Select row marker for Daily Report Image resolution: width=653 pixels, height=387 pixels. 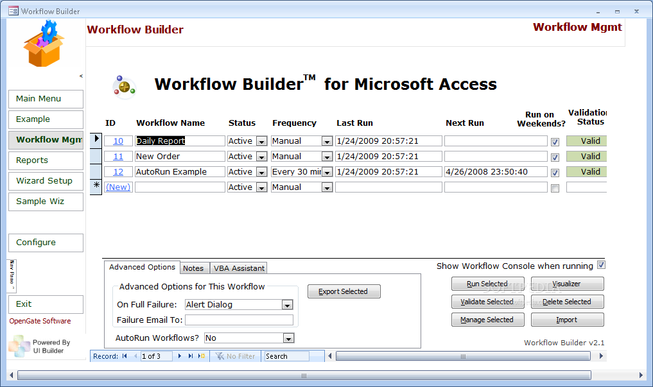(96, 141)
